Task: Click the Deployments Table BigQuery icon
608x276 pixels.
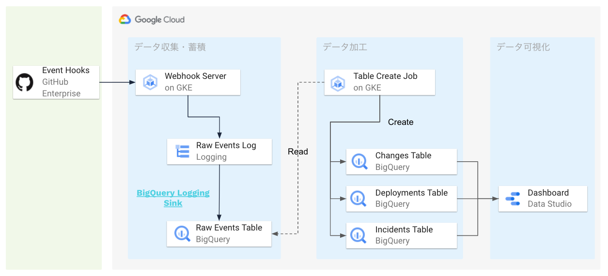Action: [359, 199]
